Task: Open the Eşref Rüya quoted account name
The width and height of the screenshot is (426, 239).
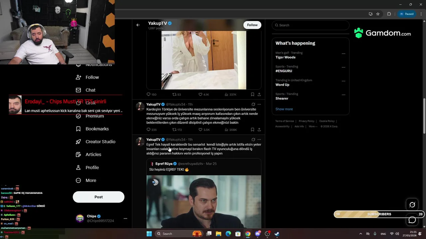Action: 164,164
